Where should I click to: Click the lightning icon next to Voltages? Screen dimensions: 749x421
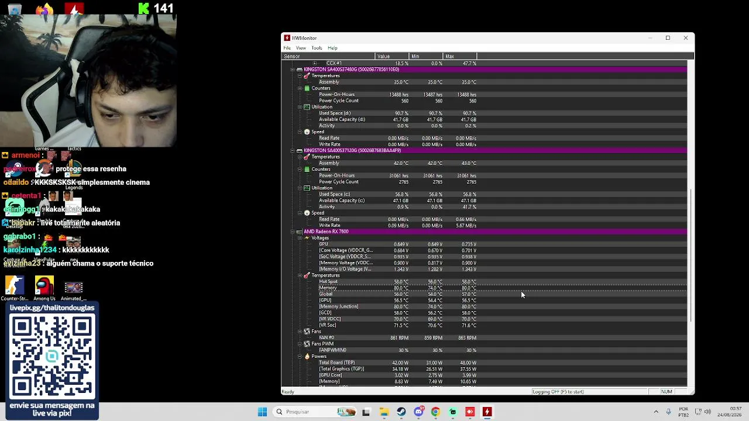tap(307, 238)
